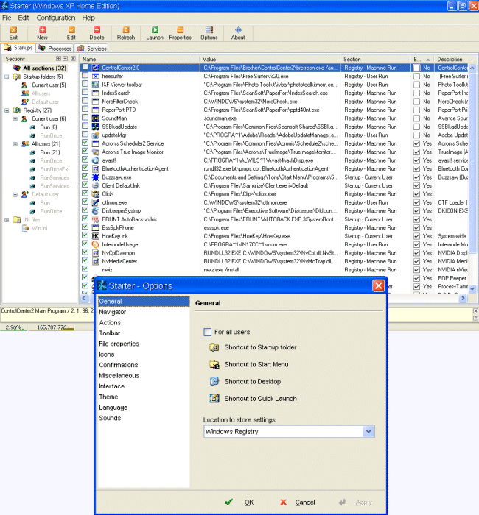The height and width of the screenshot is (515, 479).
Task: Select Shortcut to Quick Launch icon
Action: [x=214, y=399]
